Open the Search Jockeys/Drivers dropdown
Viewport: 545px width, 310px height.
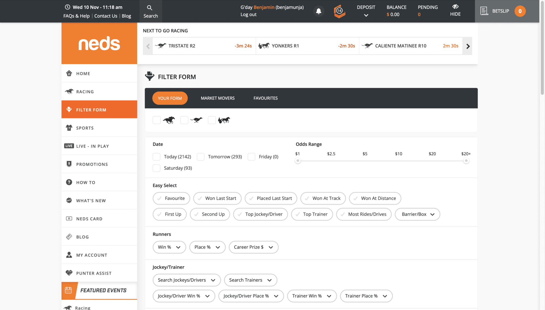[x=187, y=280]
